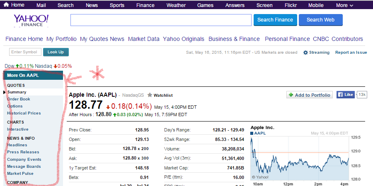The image size is (373, 186).
Task: Click the Prev Close value 128.95
Action: (142, 130)
